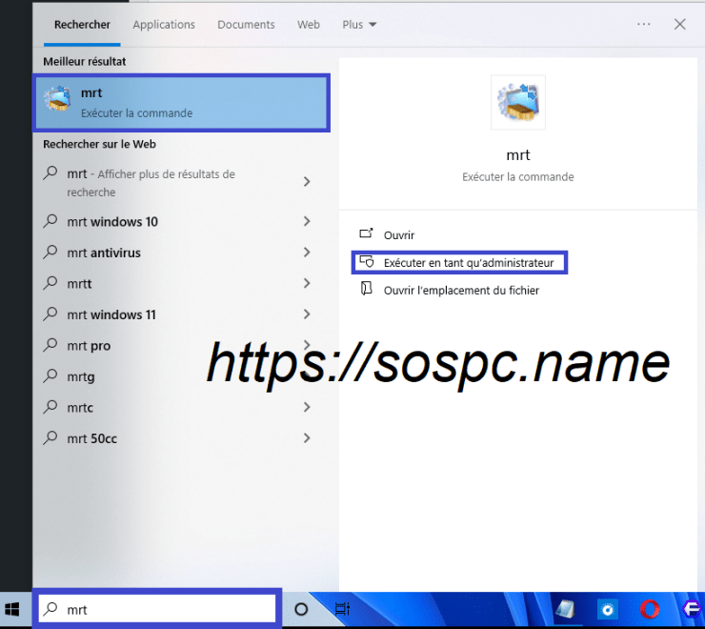Click the Ouvrir icon
The width and height of the screenshot is (705, 629).
pyautogui.click(x=366, y=233)
